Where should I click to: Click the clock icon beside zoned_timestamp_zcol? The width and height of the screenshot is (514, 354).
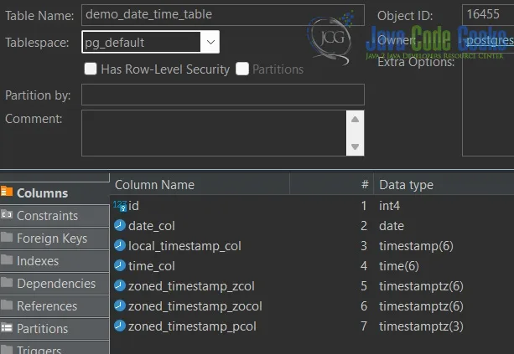[x=120, y=285]
